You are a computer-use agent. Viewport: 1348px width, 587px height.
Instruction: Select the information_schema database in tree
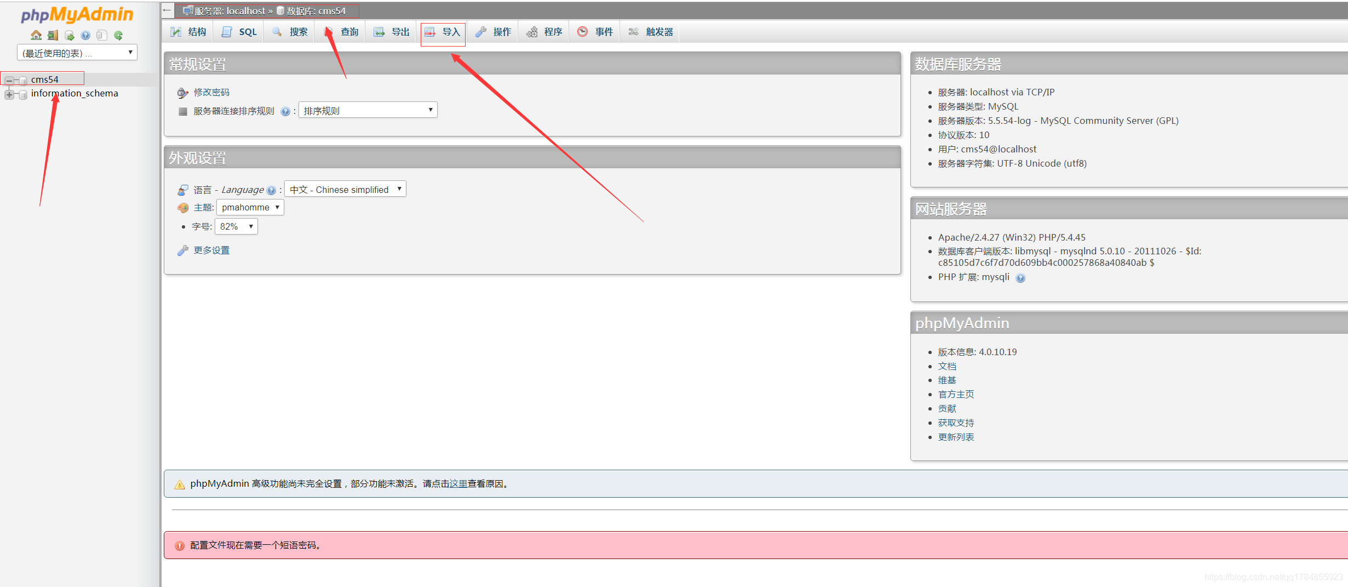coord(74,93)
